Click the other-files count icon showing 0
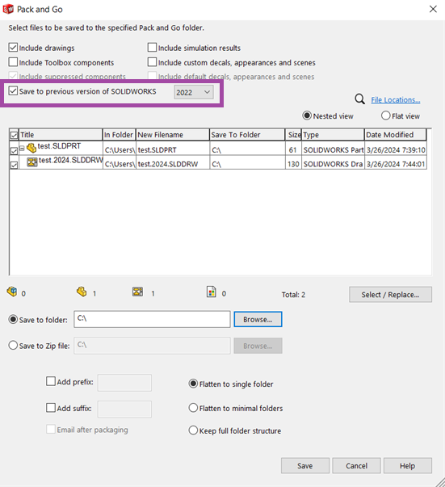Screen dimensions: 445x487 (212, 292)
